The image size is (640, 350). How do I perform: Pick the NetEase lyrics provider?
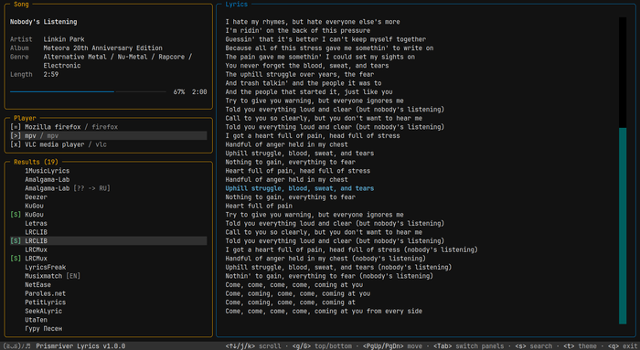[38, 285]
